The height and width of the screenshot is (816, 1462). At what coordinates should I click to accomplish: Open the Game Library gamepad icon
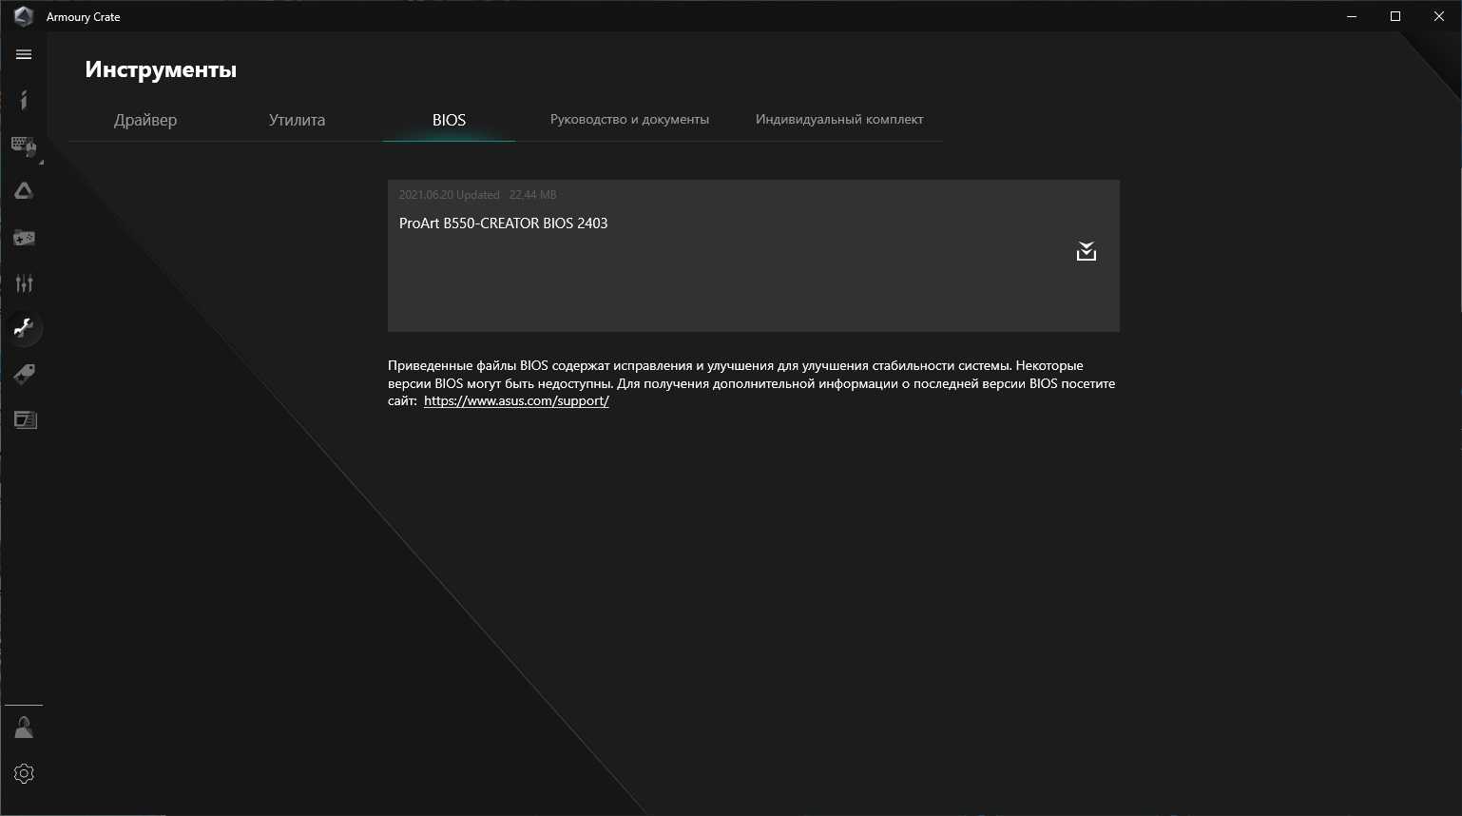24,238
